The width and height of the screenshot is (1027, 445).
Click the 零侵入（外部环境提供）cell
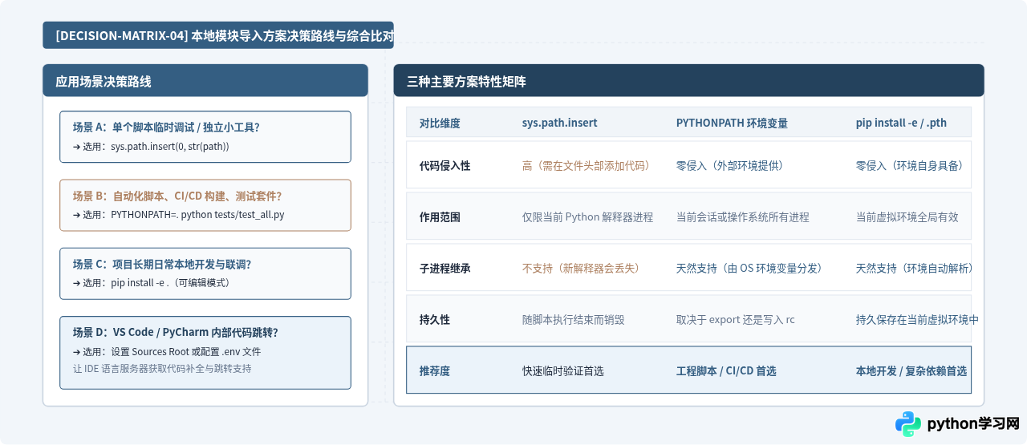(730, 166)
